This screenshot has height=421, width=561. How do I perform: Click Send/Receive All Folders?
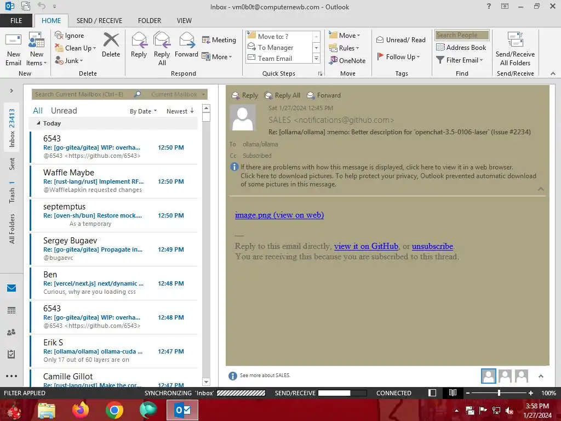pyautogui.click(x=515, y=49)
